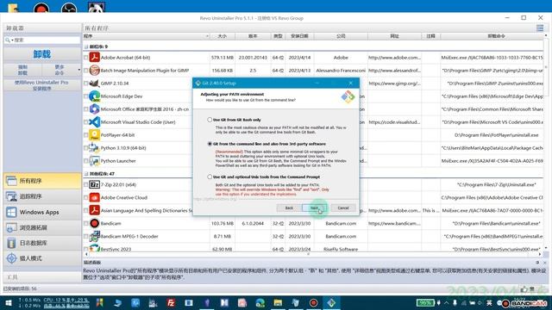Switch to the Traced Programs sidebar tab
Screen dimensions: 552x310
pyautogui.click(x=42, y=196)
